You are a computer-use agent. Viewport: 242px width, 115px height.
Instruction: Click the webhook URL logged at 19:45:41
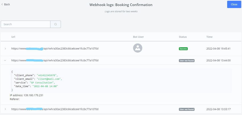(55, 49)
